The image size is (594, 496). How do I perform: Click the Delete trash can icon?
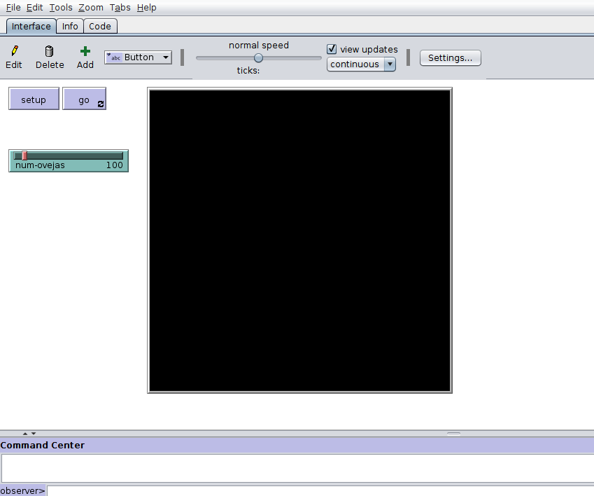tap(49, 51)
